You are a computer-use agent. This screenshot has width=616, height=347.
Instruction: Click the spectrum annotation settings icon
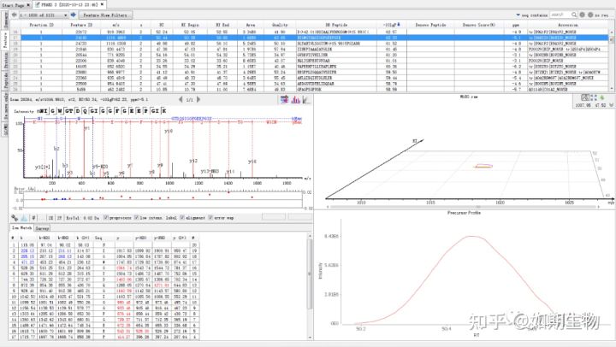point(285,100)
